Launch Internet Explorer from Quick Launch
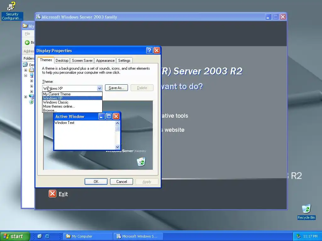 point(47,236)
